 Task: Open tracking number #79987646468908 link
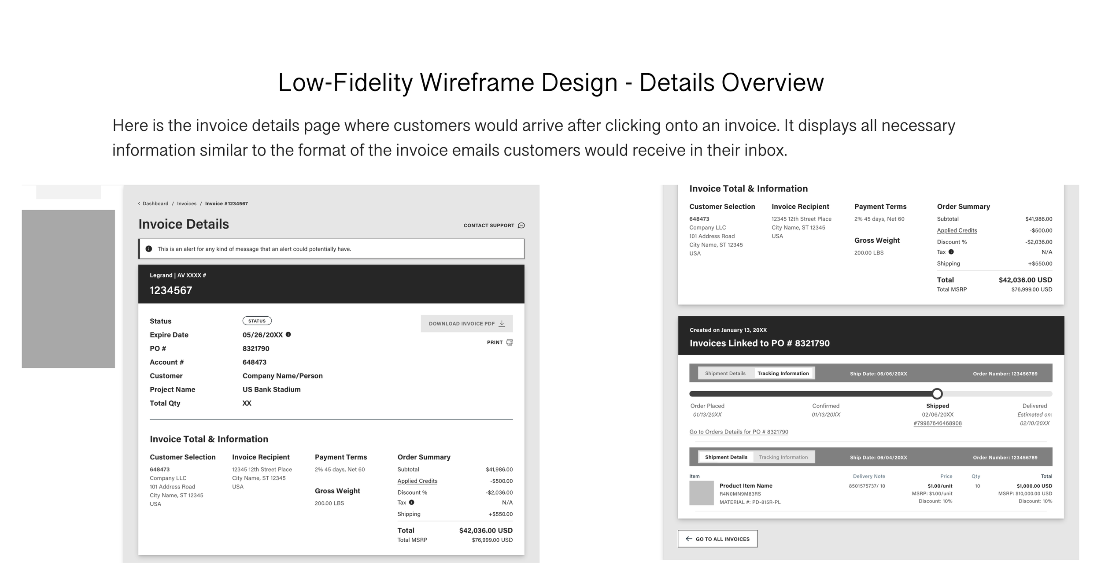pos(937,423)
